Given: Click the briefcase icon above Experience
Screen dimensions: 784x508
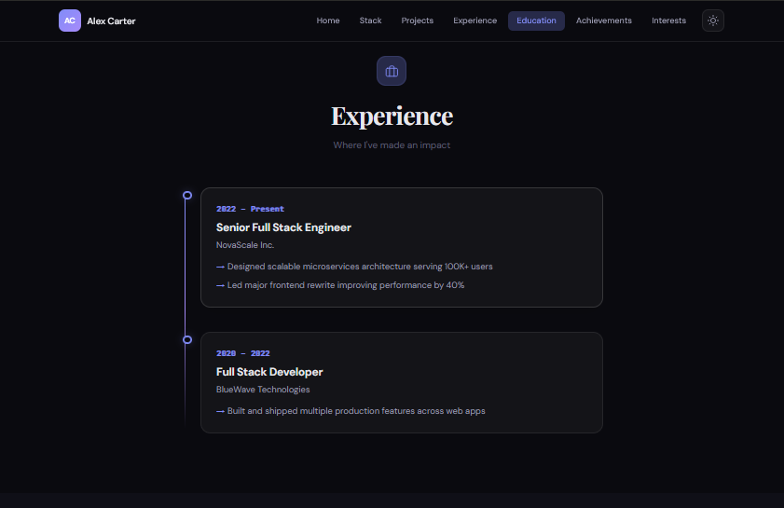Looking at the screenshot, I should (392, 71).
